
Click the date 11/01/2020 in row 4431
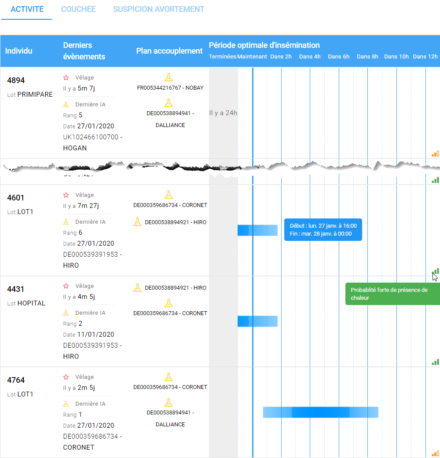click(x=95, y=334)
